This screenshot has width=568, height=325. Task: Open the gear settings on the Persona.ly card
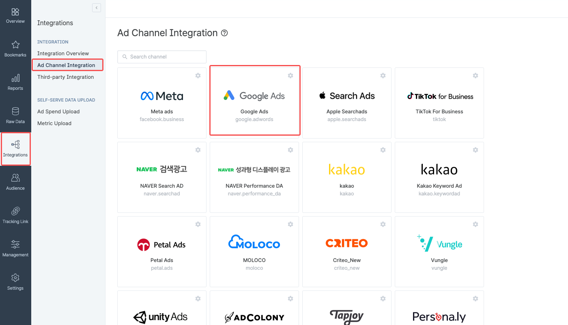coord(475,299)
